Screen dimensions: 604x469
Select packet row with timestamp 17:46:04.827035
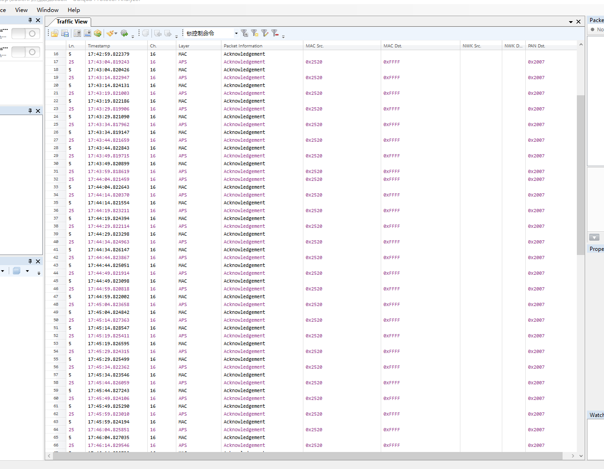click(311, 437)
